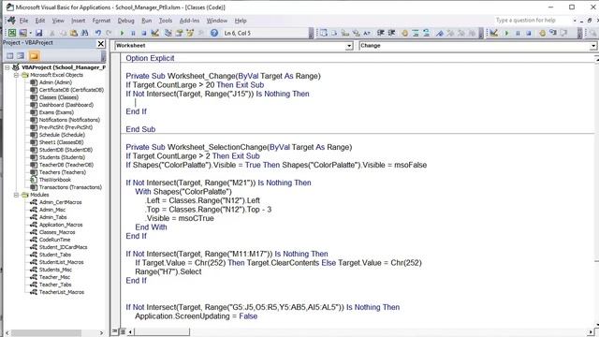Select Schedule (Schedule) sheet object
The image size is (599, 337).
tap(62, 135)
